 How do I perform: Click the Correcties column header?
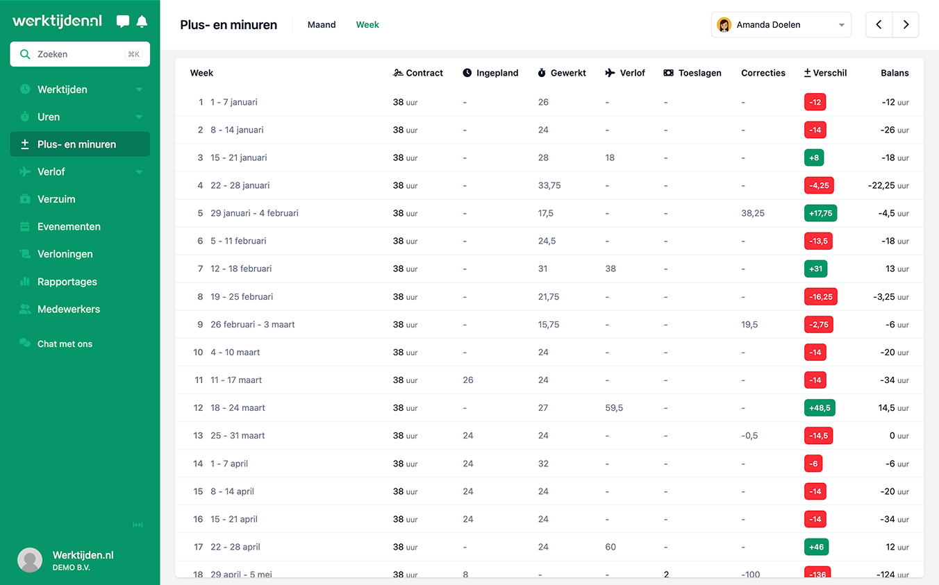coord(763,73)
